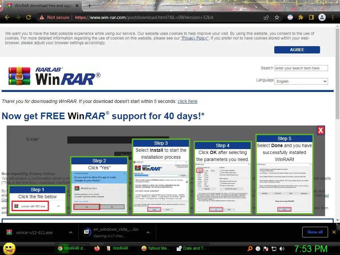Click the browser forward arrow
Viewport: 340px width, 255px height.
click(x=18, y=17)
